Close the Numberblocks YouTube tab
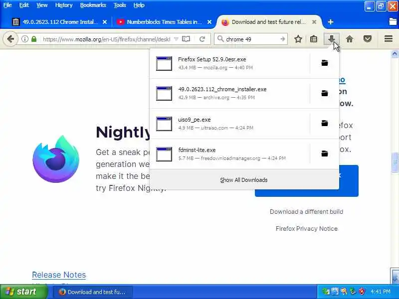Screen dimensions: 399x299 click(x=209, y=22)
